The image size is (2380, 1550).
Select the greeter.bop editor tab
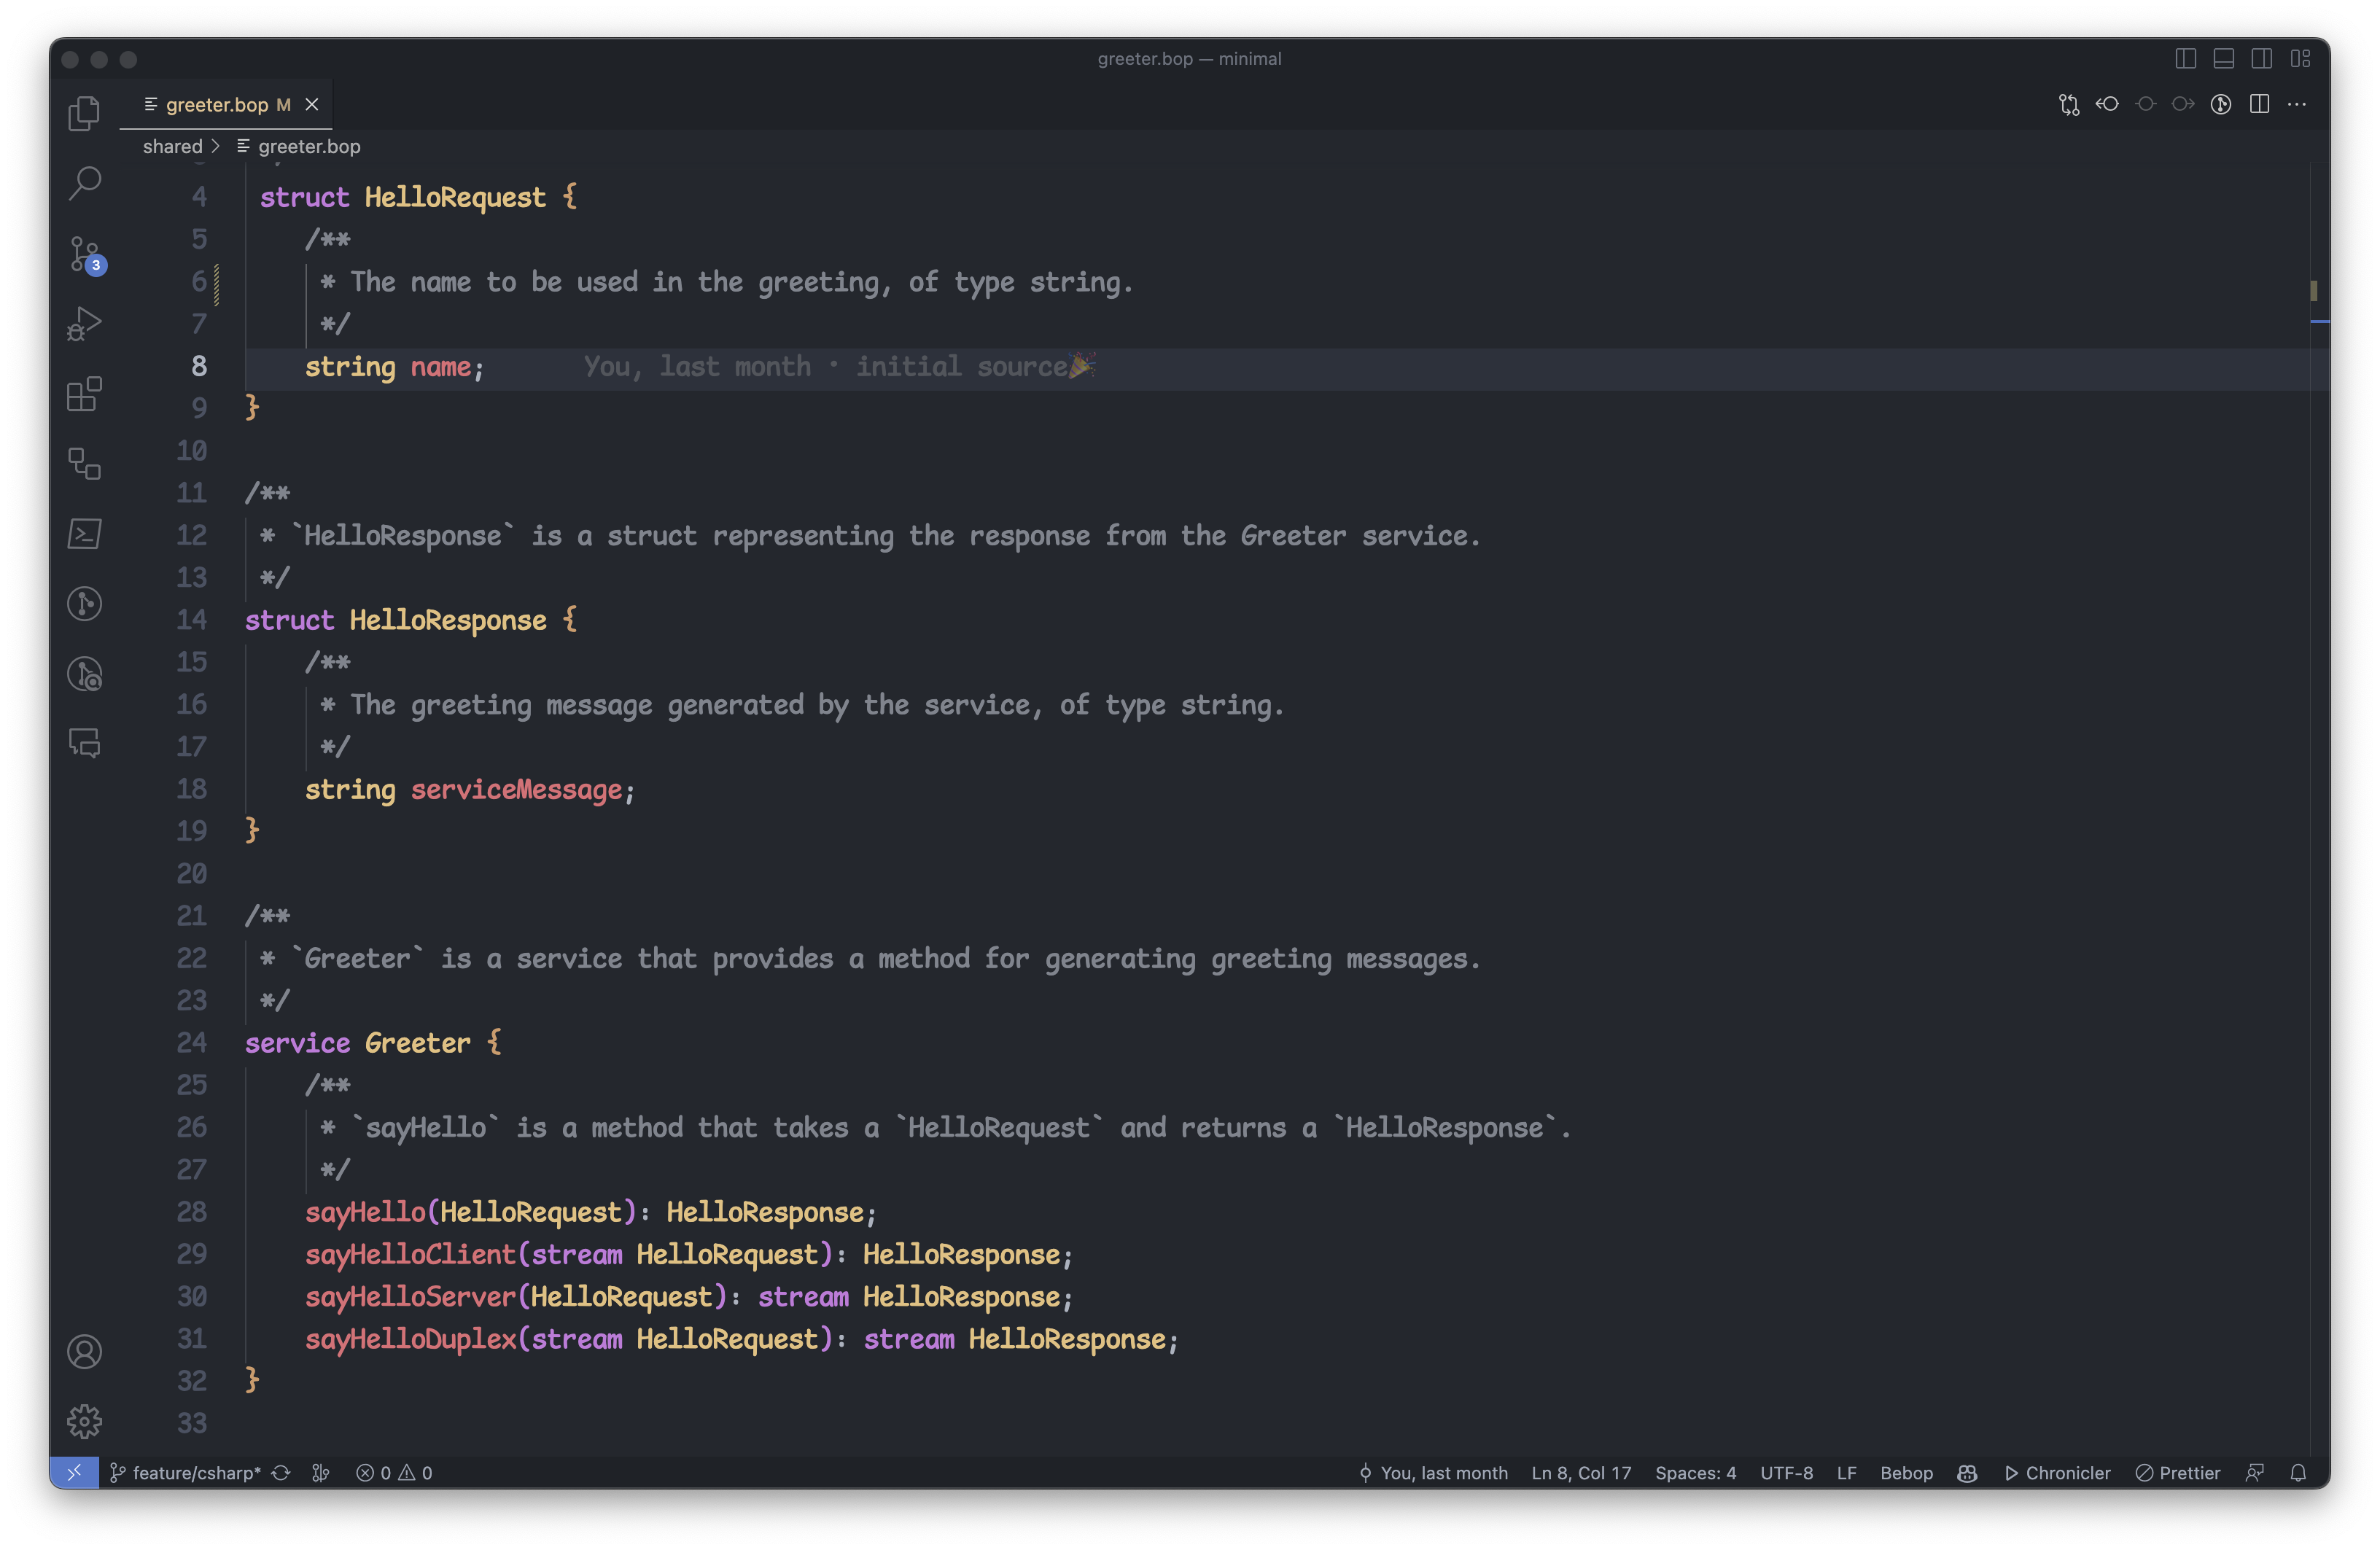click(216, 105)
